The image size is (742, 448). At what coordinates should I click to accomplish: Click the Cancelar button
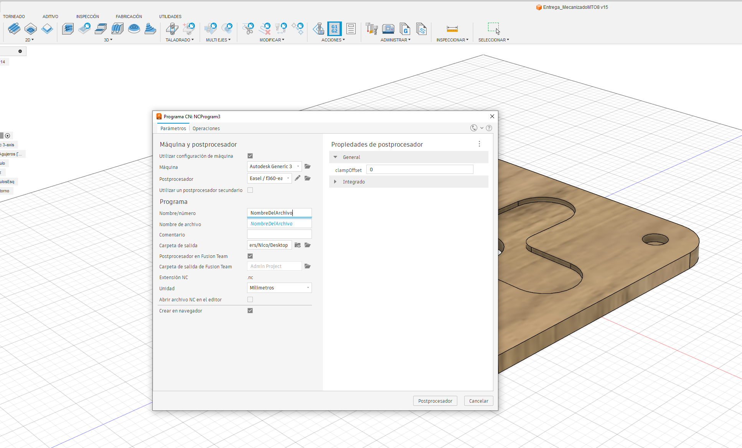(x=478, y=401)
